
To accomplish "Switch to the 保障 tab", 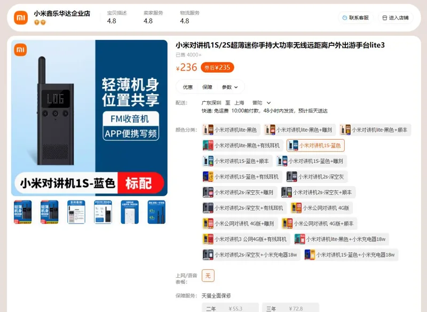I will (x=207, y=87).
